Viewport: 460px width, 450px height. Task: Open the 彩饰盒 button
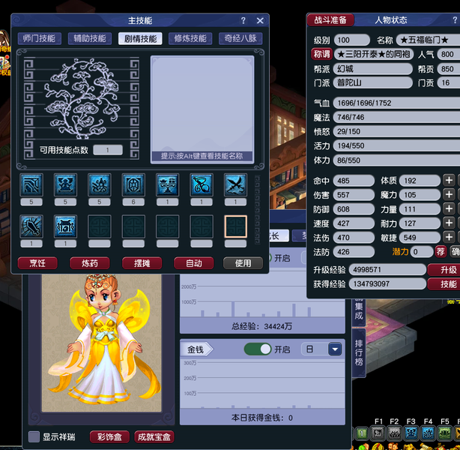(x=109, y=436)
